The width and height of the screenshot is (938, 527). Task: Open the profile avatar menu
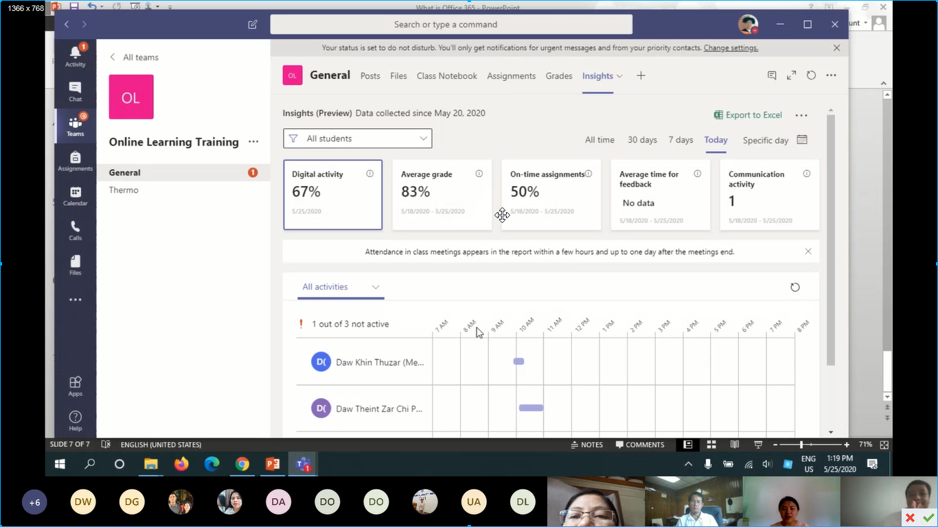coord(748,24)
